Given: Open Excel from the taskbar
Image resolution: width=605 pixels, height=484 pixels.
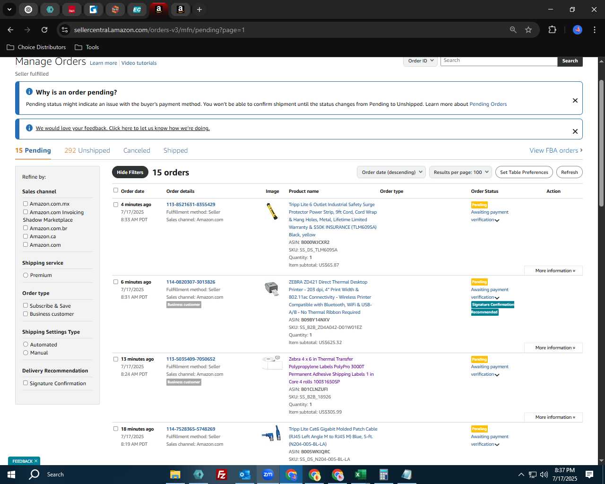Looking at the screenshot, I should pyautogui.click(x=360, y=475).
